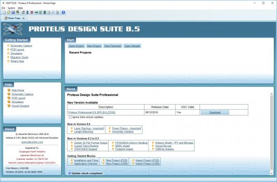Select the Home Page tab
The height and width of the screenshot is (182, 277).
14,18
